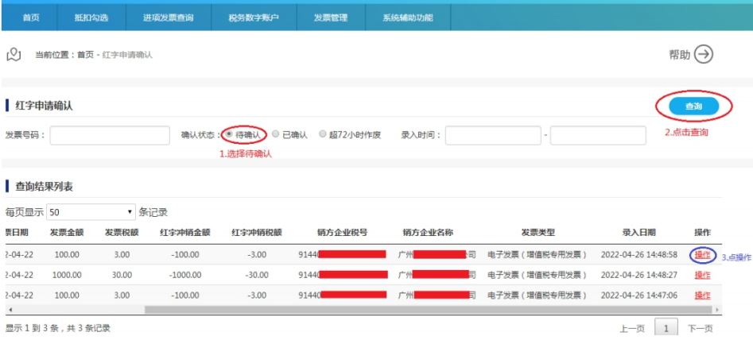Click the 2022-04-26 14:48:27 entry date
This screenshot has height=340, width=753.
coord(638,276)
